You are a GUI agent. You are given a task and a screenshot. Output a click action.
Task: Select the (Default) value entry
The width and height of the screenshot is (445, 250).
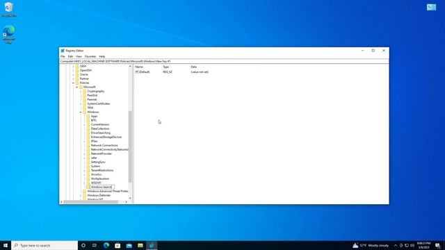coord(145,72)
